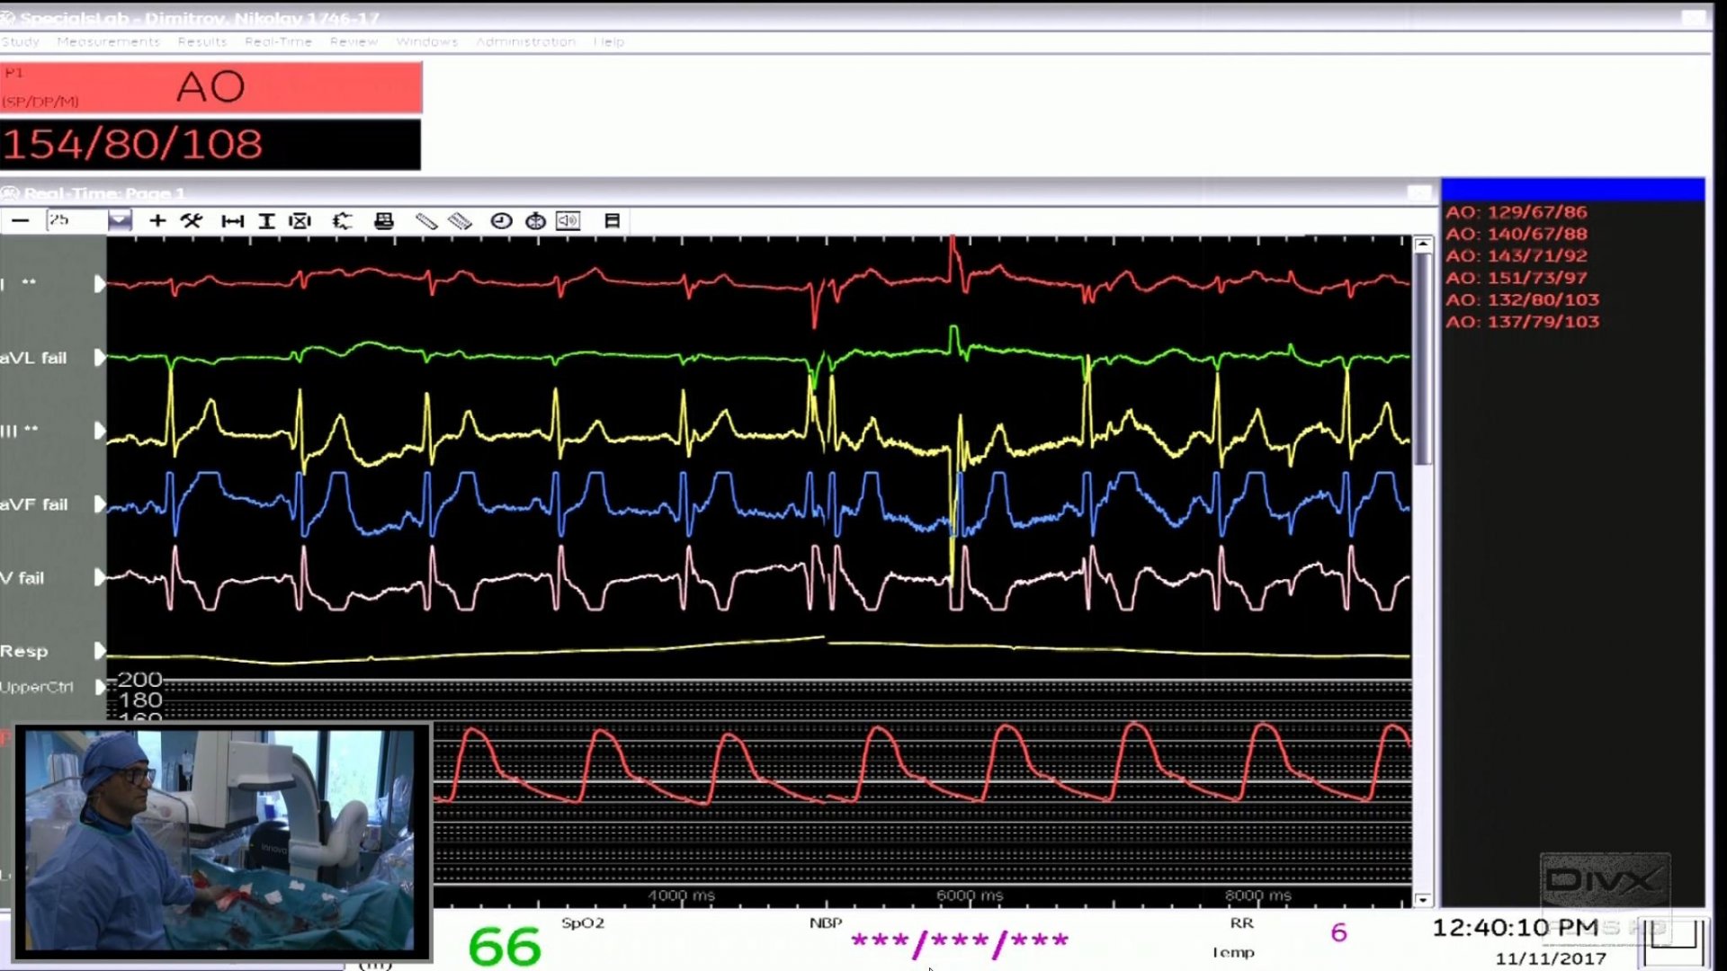Viewport: 1727px width, 971px height.
Task: Click the plus zoom-in toolbar button
Action: pyautogui.click(x=157, y=220)
